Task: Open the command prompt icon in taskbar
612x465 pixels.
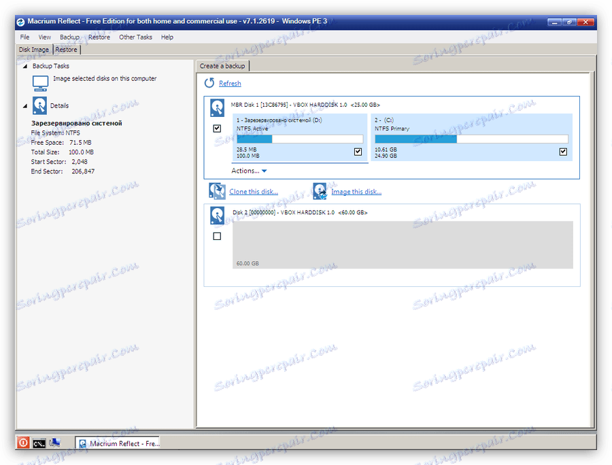Action: pyautogui.click(x=39, y=443)
